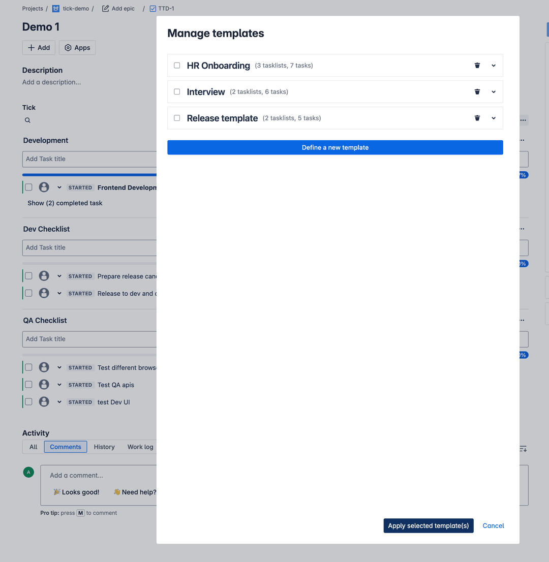Click the Add epic pencil icon
Screen dimensions: 549x562
[x=105, y=9]
